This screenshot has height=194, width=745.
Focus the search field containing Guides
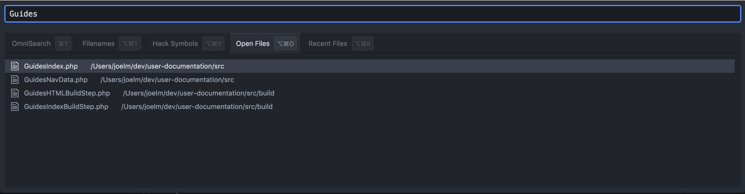[x=372, y=14]
